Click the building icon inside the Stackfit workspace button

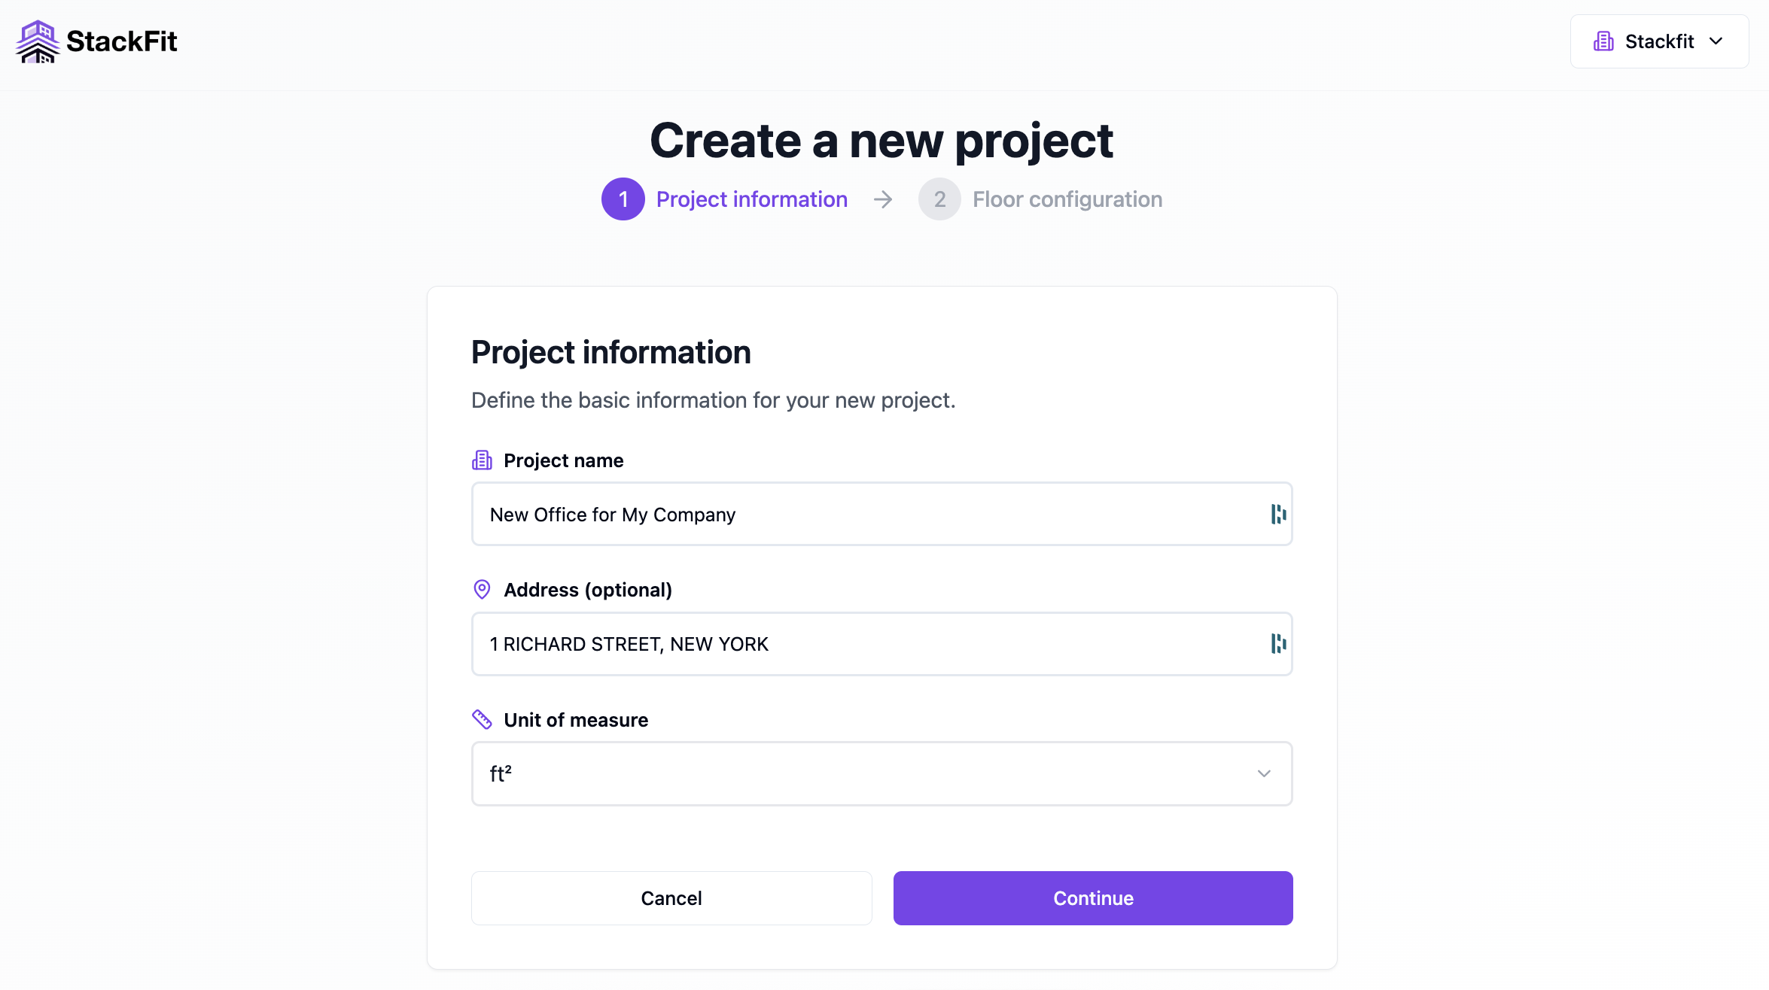(x=1604, y=41)
